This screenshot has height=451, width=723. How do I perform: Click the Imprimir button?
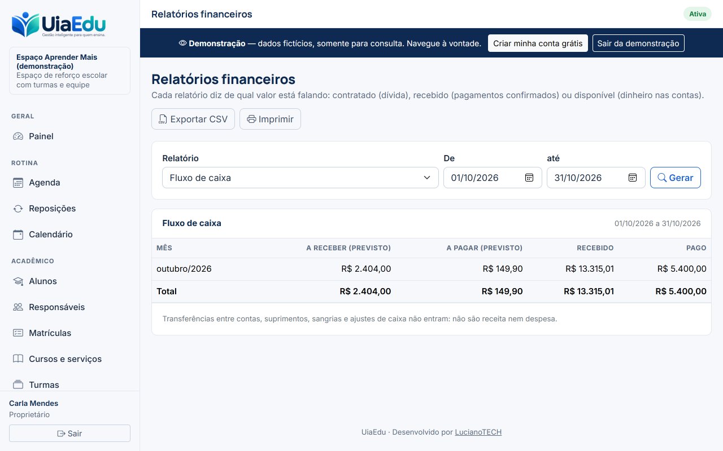pyautogui.click(x=270, y=119)
